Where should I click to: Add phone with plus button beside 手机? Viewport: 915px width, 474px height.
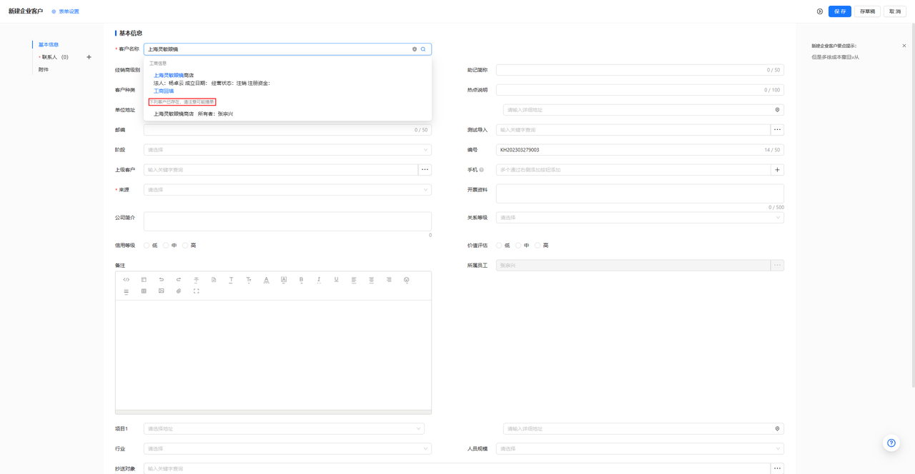point(777,170)
